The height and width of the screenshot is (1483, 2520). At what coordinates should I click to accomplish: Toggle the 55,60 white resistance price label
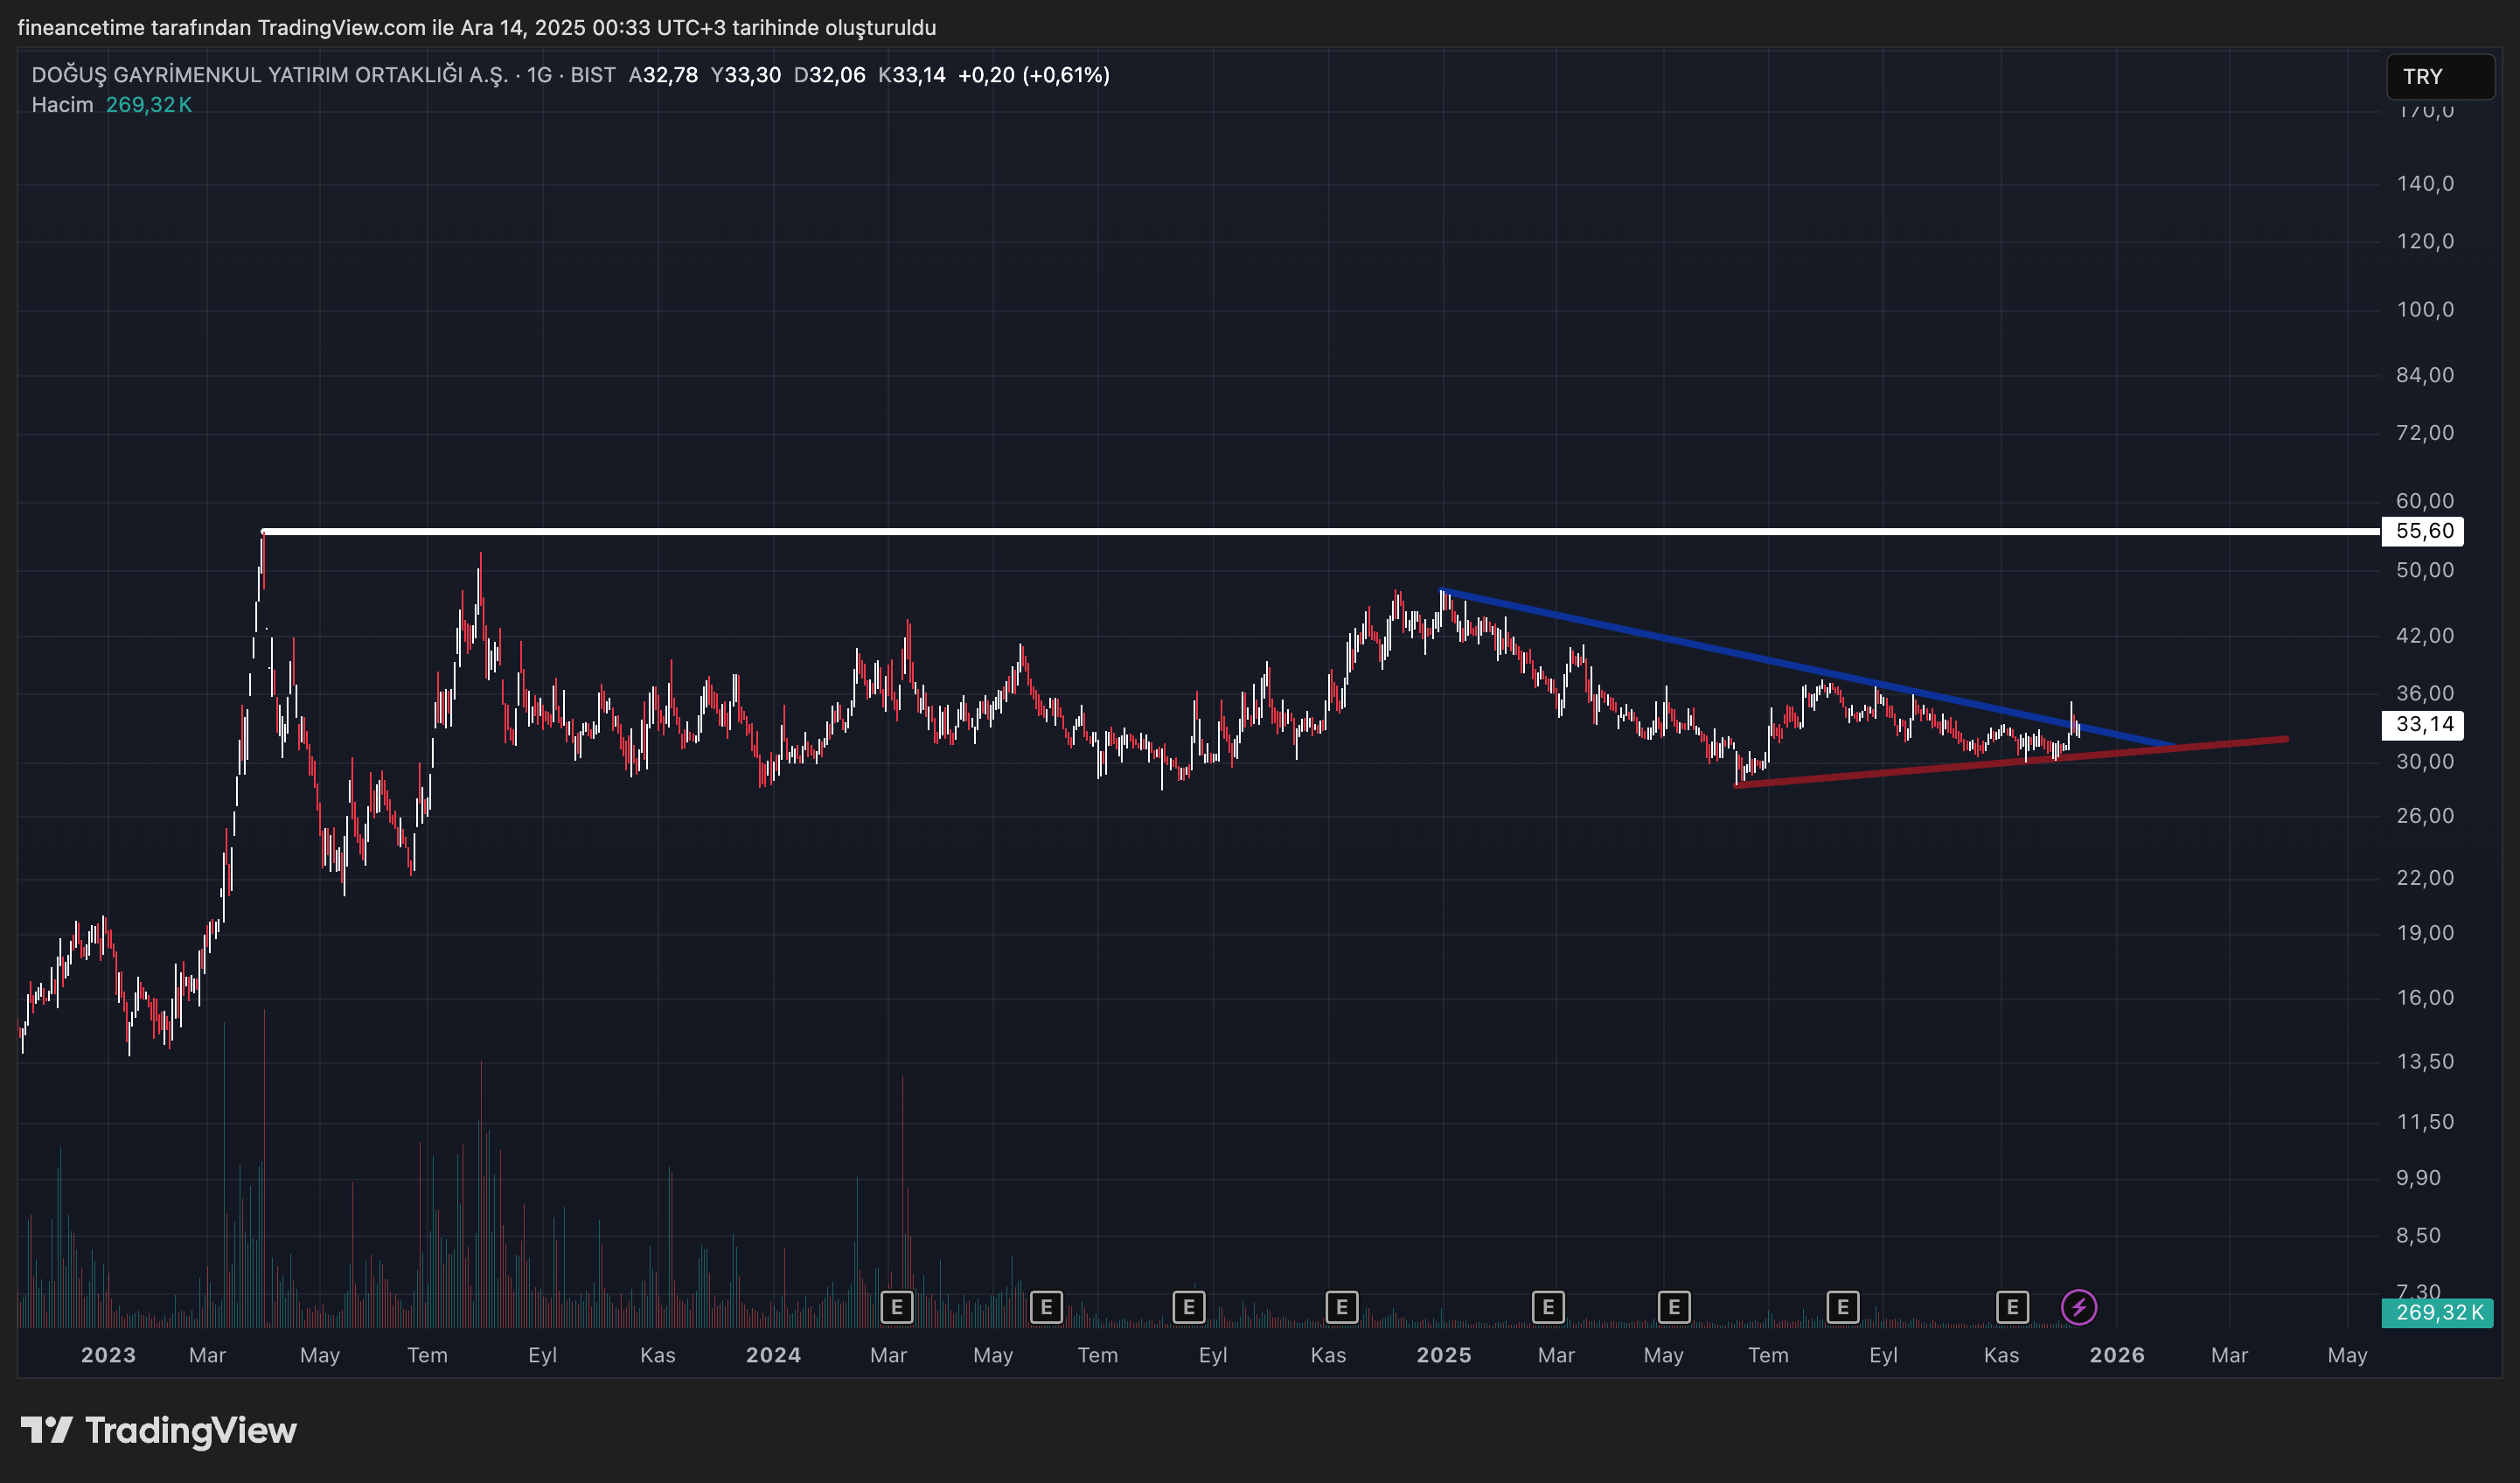2424,532
